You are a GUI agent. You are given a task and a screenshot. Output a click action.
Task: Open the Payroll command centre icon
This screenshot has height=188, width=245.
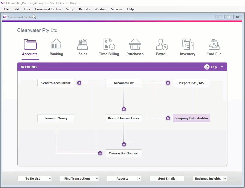(x=162, y=44)
